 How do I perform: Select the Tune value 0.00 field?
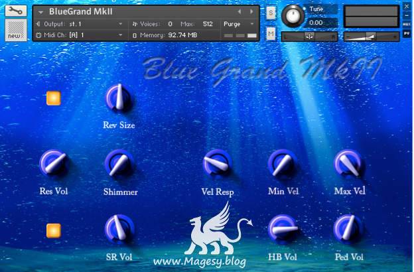pyautogui.click(x=321, y=23)
